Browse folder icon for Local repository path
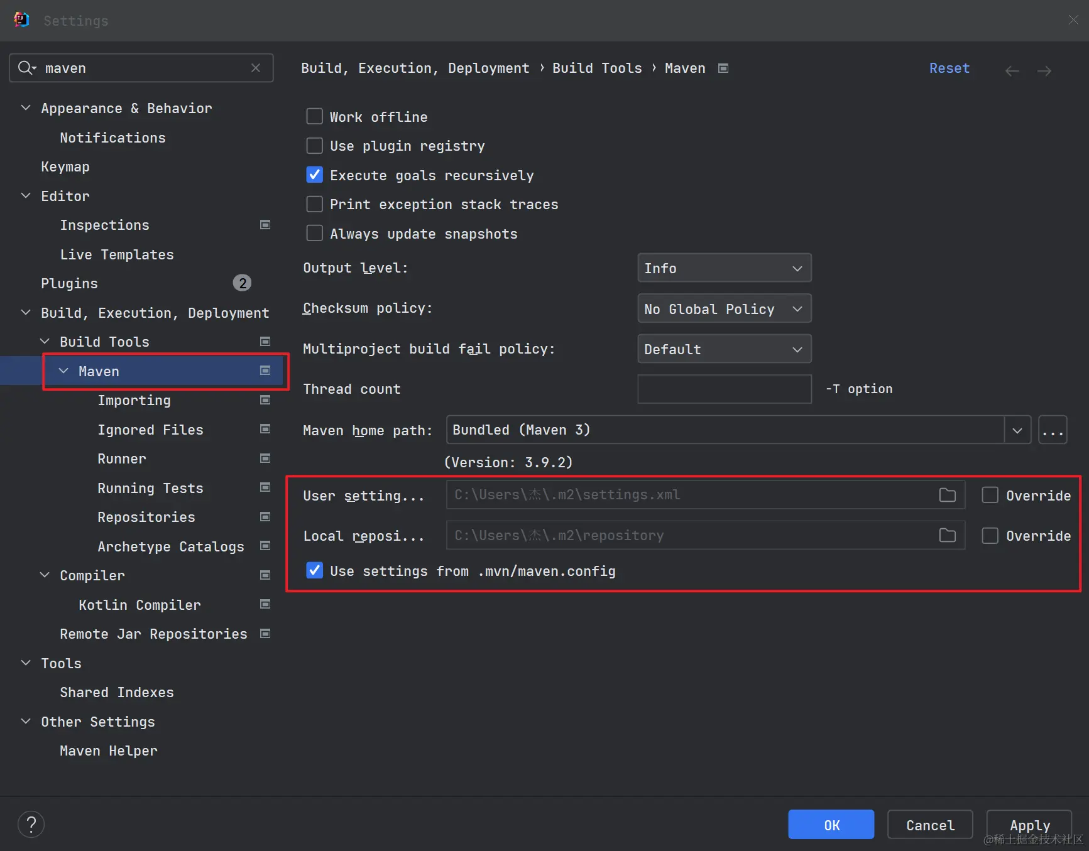This screenshot has width=1089, height=851. tap(947, 535)
